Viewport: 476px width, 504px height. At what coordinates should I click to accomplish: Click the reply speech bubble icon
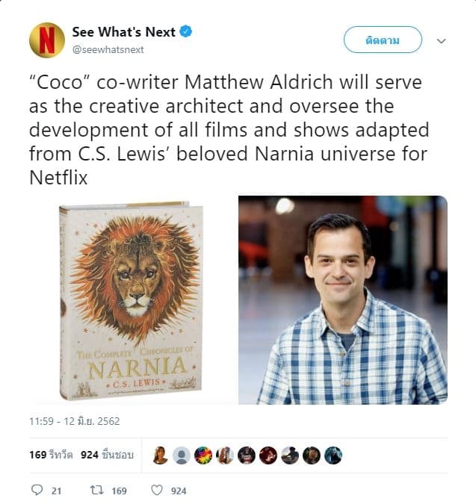coord(37,490)
